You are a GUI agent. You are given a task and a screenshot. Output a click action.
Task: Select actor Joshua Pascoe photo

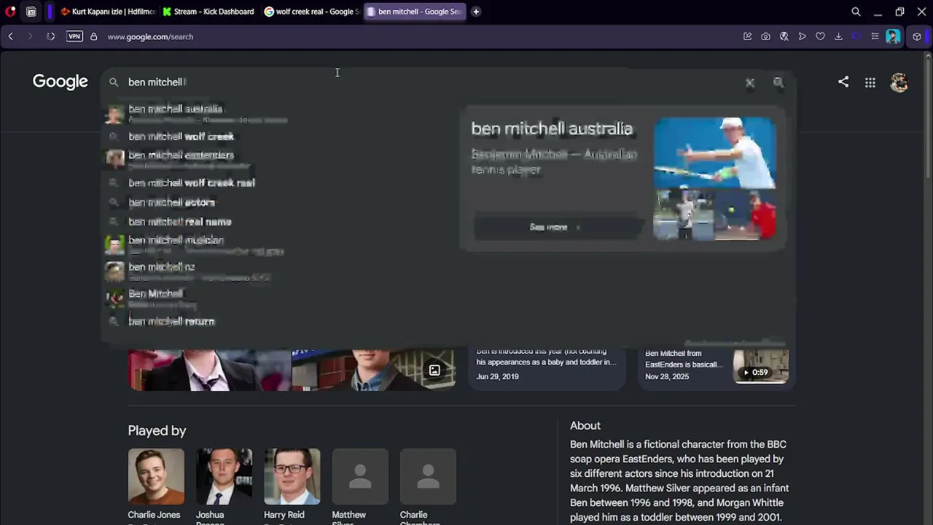click(224, 476)
